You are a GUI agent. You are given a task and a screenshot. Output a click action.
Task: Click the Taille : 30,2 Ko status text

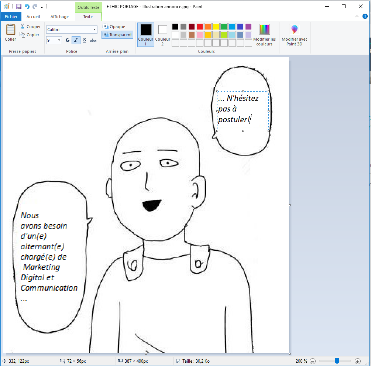pyautogui.click(x=196, y=361)
